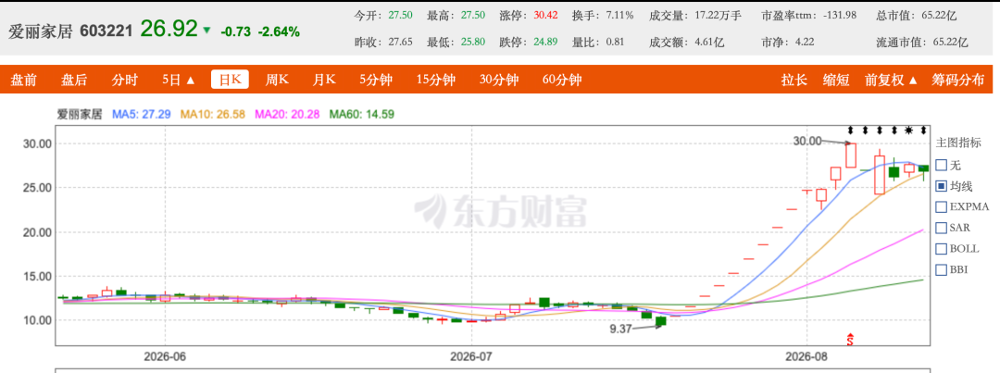Open the 5分钟 chart tab
The image size is (1000, 373).
click(x=376, y=80)
